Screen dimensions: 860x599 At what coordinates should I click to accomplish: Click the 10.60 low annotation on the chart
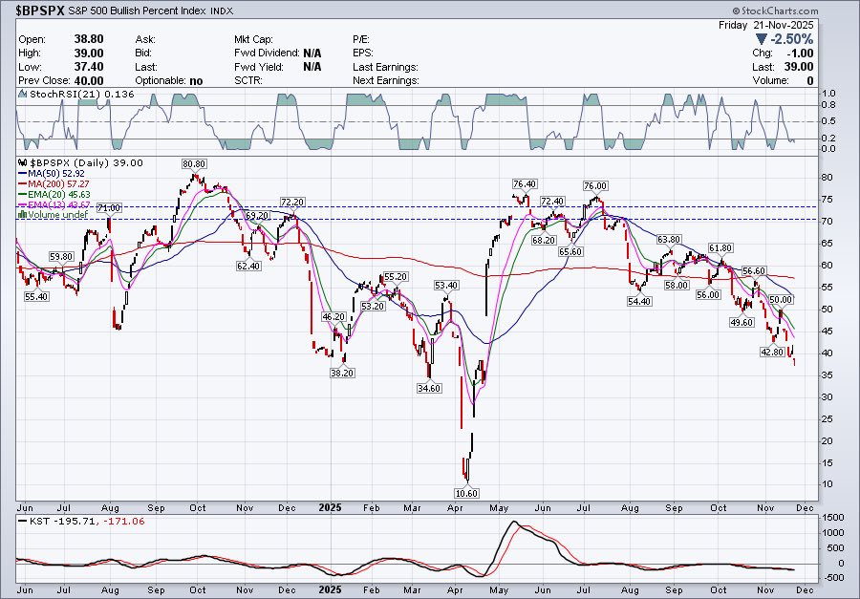pyautogui.click(x=465, y=495)
